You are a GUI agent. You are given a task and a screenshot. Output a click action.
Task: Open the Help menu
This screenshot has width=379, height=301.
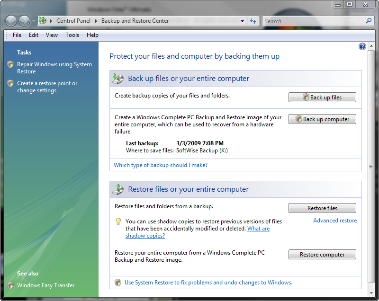pyautogui.click(x=92, y=35)
